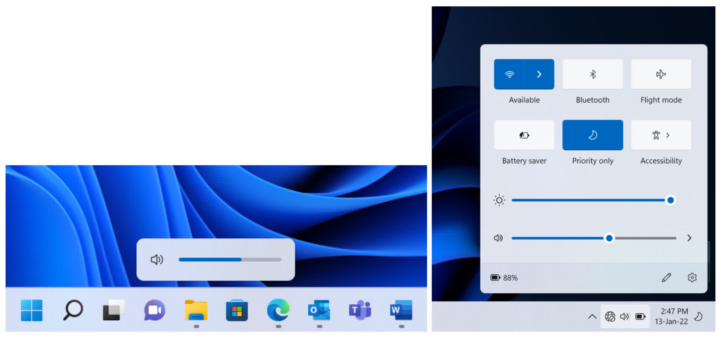
Task: Open Microsoft Edge browser
Action: click(278, 310)
